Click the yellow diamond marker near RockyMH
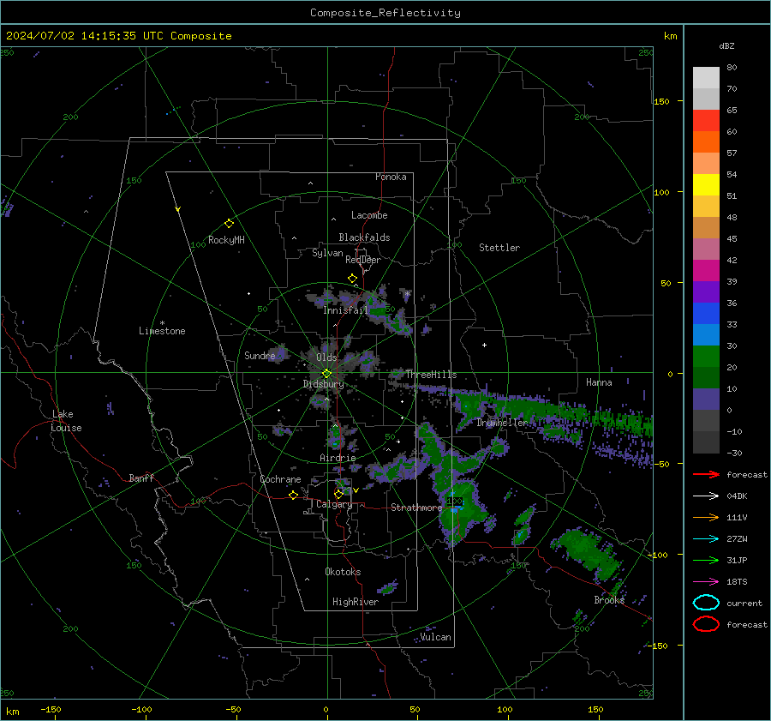Image resolution: width=771 pixels, height=721 pixels. click(x=229, y=224)
